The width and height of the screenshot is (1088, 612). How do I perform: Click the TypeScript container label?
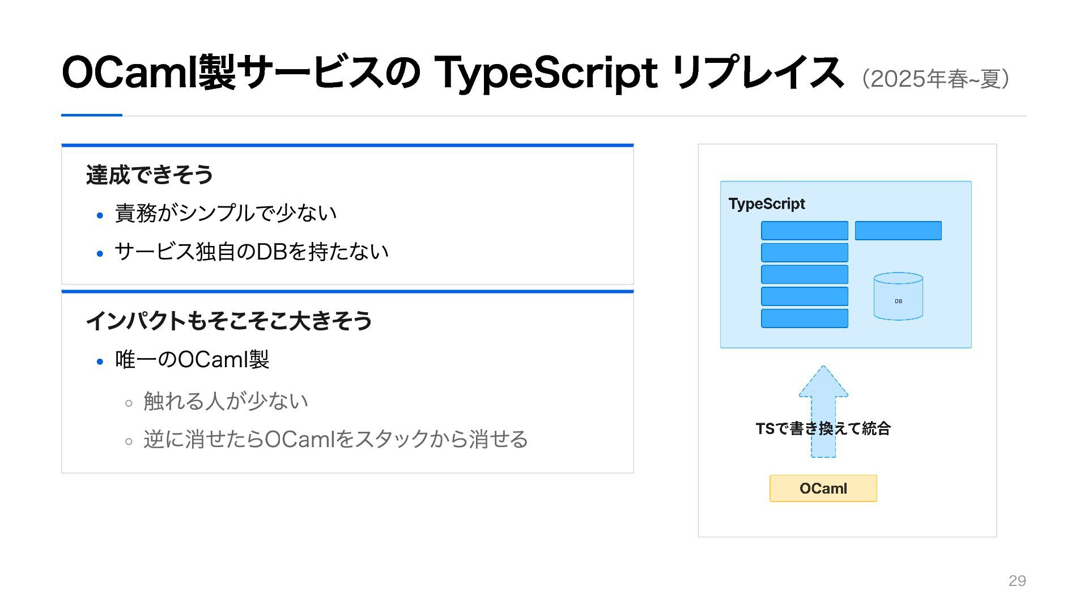(x=767, y=204)
